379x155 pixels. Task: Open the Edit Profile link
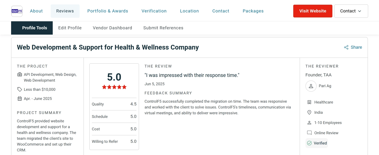[x=70, y=28]
